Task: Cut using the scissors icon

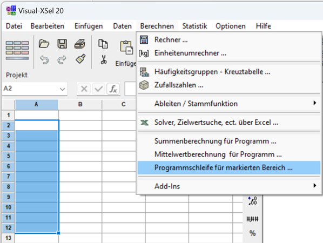Action: [104, 60]
